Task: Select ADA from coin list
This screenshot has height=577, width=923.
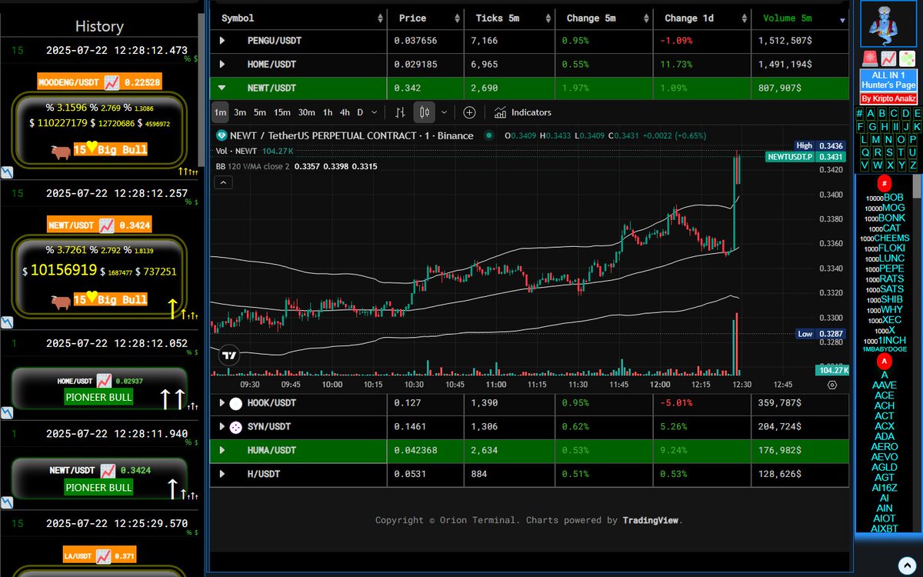Action: click(x=885, y=436)
